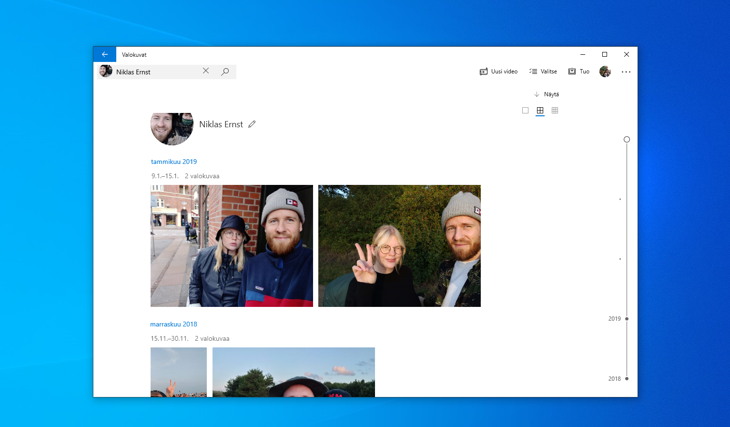
Task: Open the account profile avatar
Action: pos(605,71)
